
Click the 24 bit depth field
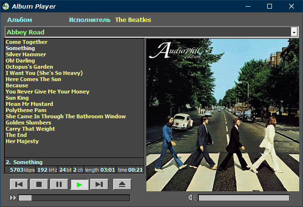(x=65, y=170)
